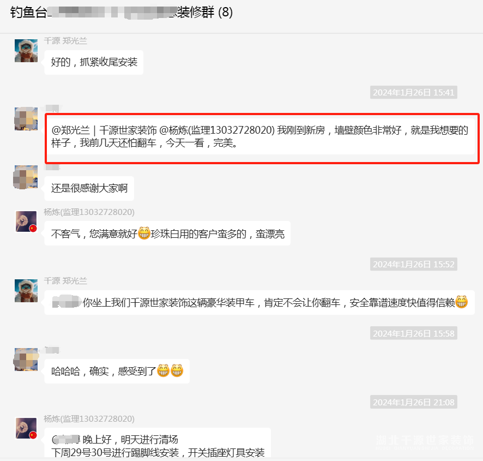Screen dimensions: 483x461
Task: Click the first '杨炼(监理13032728020)' sender name label
Action: click(89, 212)
